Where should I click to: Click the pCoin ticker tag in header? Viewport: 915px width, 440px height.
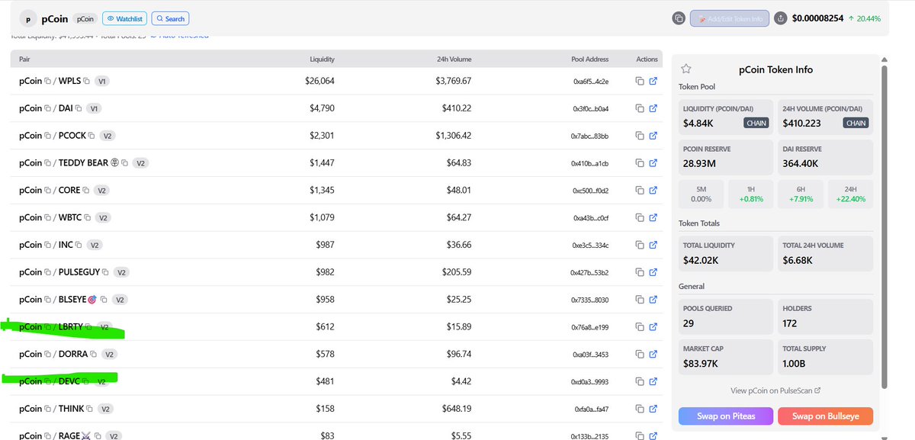click(85, 18)
